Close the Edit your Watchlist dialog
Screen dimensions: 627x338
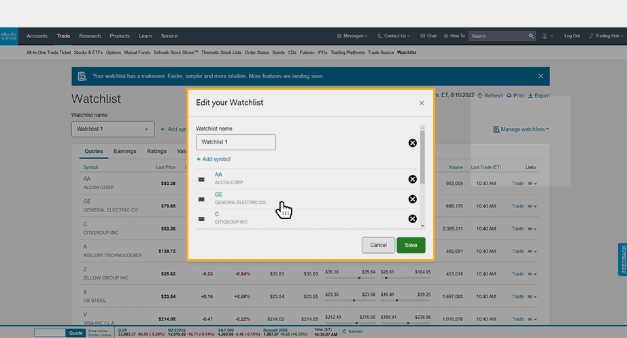[x=422, y=103]
